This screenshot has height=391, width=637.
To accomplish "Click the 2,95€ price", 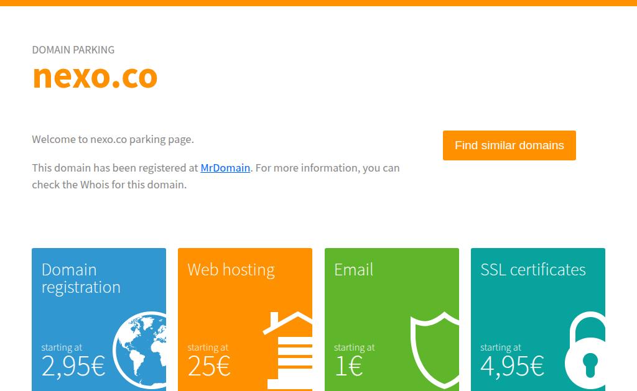I will coord(73,366).
